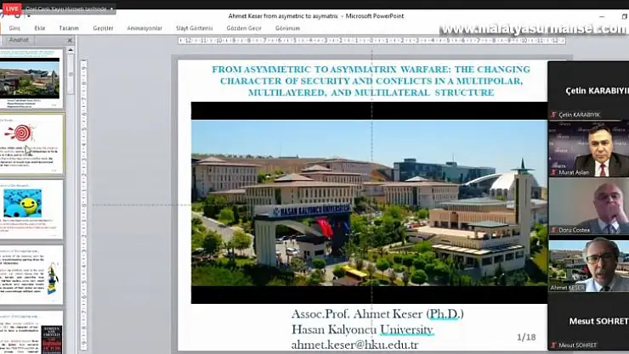Select Mesut SOHRET's participant tile
The image size is (629, 354).
point(588,323)
